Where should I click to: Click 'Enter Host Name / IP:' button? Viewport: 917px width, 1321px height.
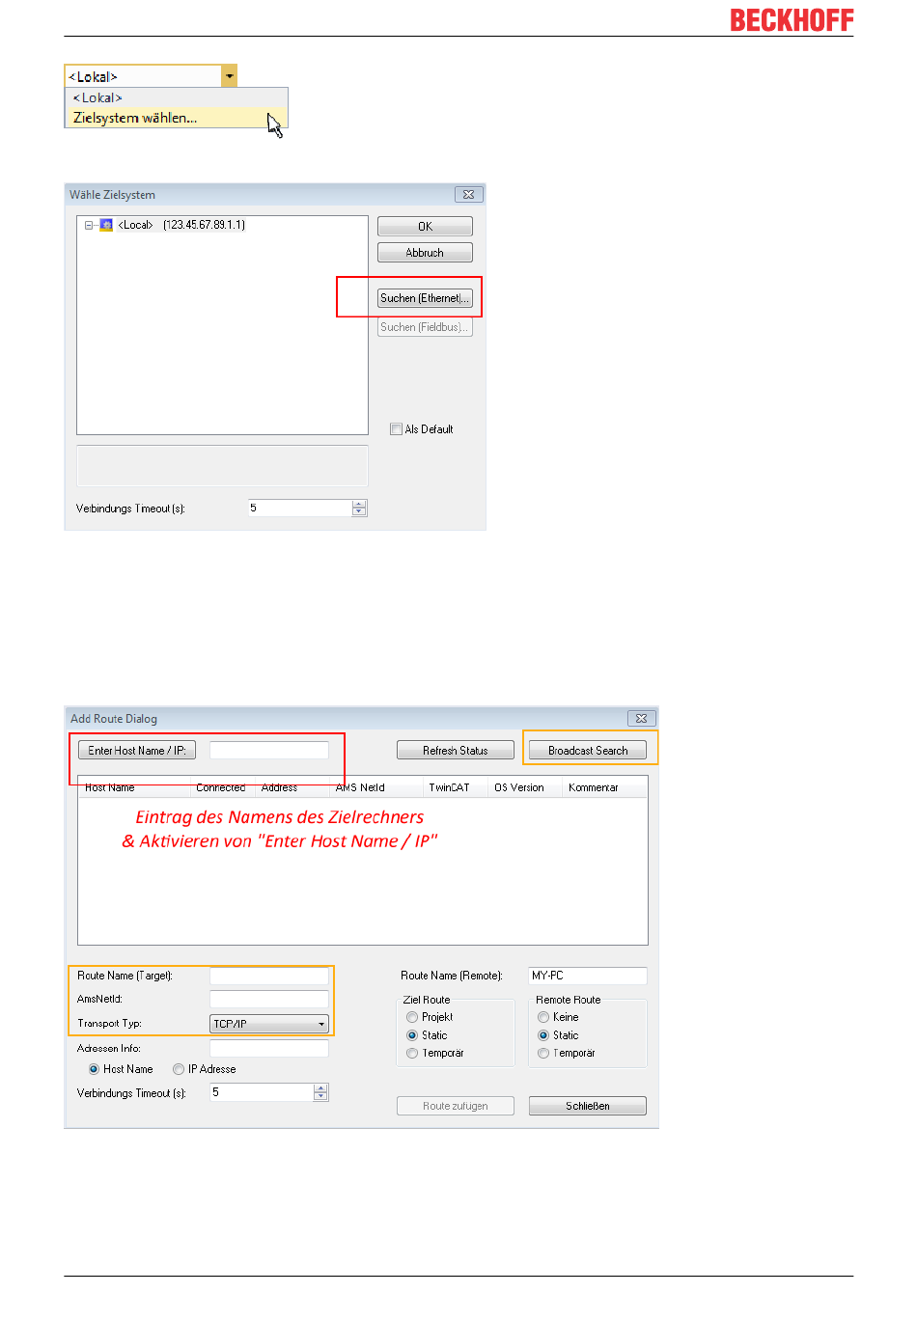(x=137, y=750)
